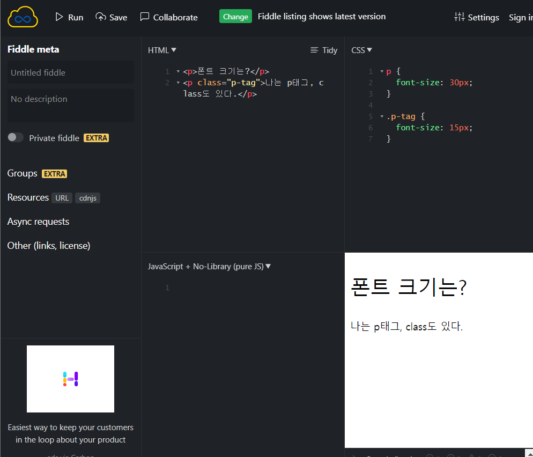Click the Fiddle meta heading

33,49
